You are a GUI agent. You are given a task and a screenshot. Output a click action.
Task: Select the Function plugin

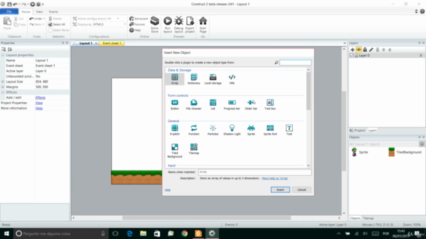coord(194,130)
